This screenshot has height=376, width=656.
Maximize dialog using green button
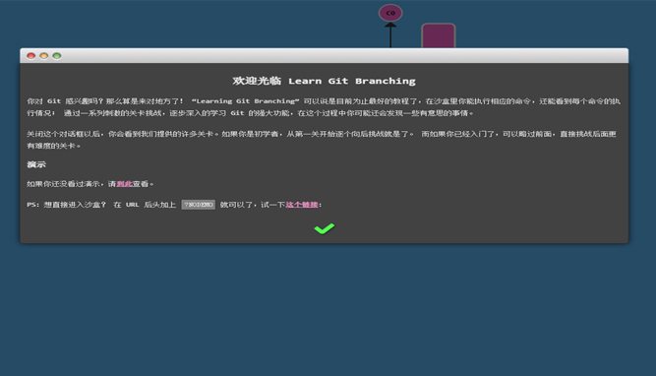pyautogui.click(x=57, y=56)
